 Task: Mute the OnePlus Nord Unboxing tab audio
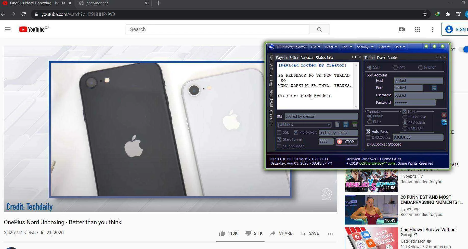pos(63,3)
